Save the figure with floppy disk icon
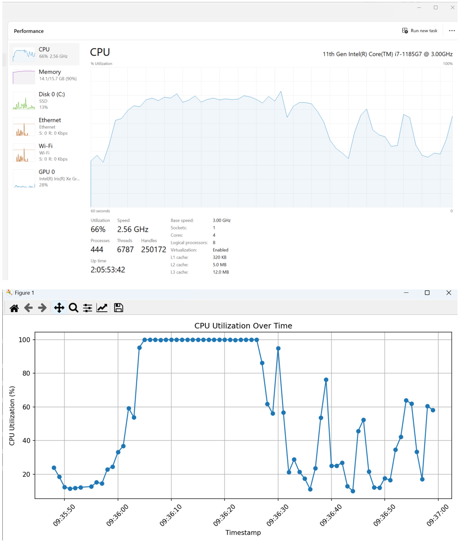Image resolution: width=465 pixels, height=554 pixels. click(119, 308)
